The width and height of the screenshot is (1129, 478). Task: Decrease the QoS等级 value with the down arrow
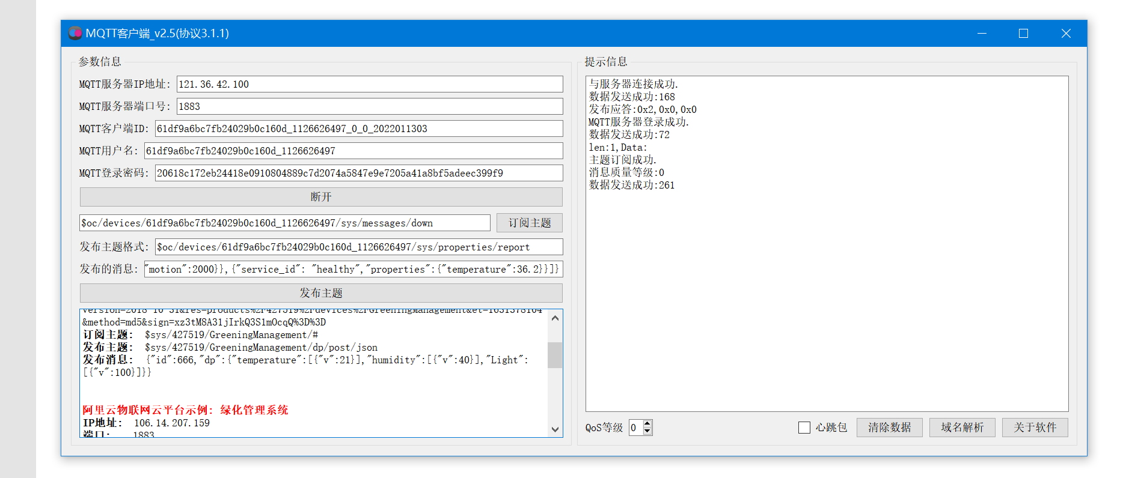[x=647, y=431]
